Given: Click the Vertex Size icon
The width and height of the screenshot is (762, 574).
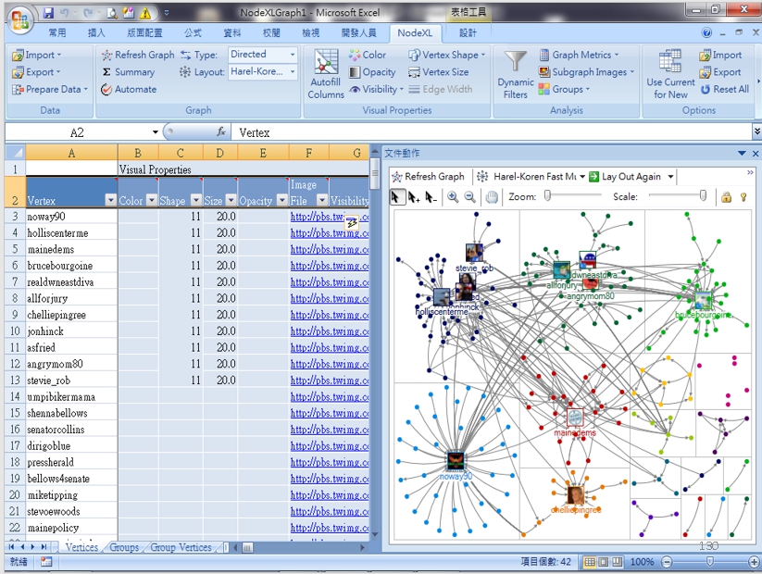Looking at the screenshot, I should 414,72.
